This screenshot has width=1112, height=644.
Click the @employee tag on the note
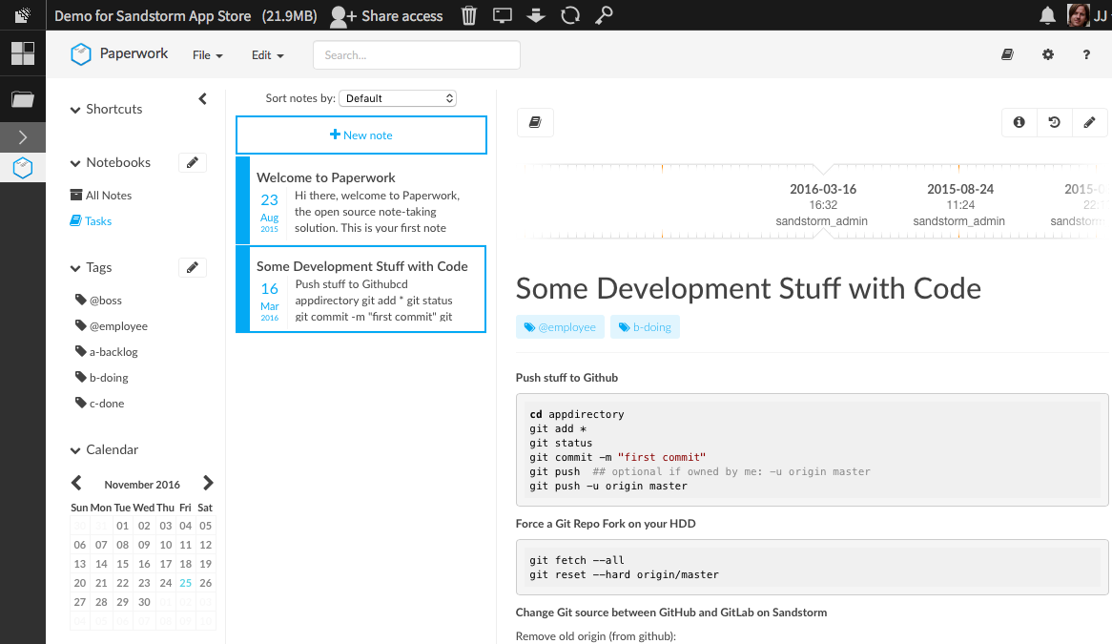[x=560, y=327]
